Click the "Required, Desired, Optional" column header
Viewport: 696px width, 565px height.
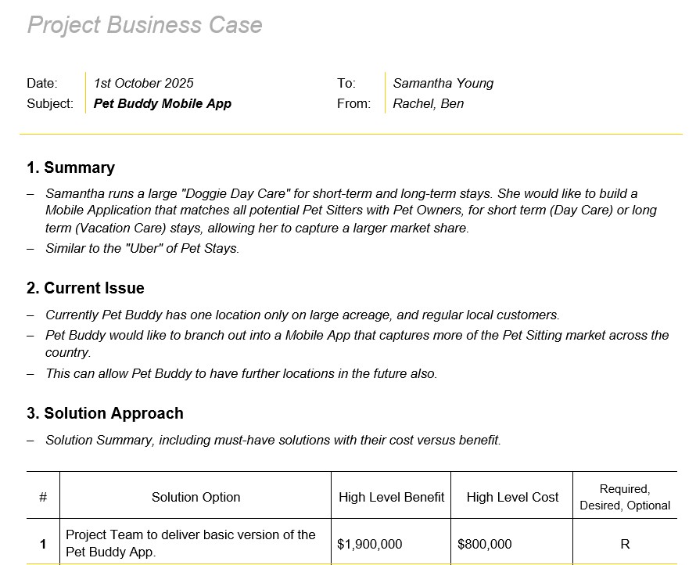(x=624, y=497)
